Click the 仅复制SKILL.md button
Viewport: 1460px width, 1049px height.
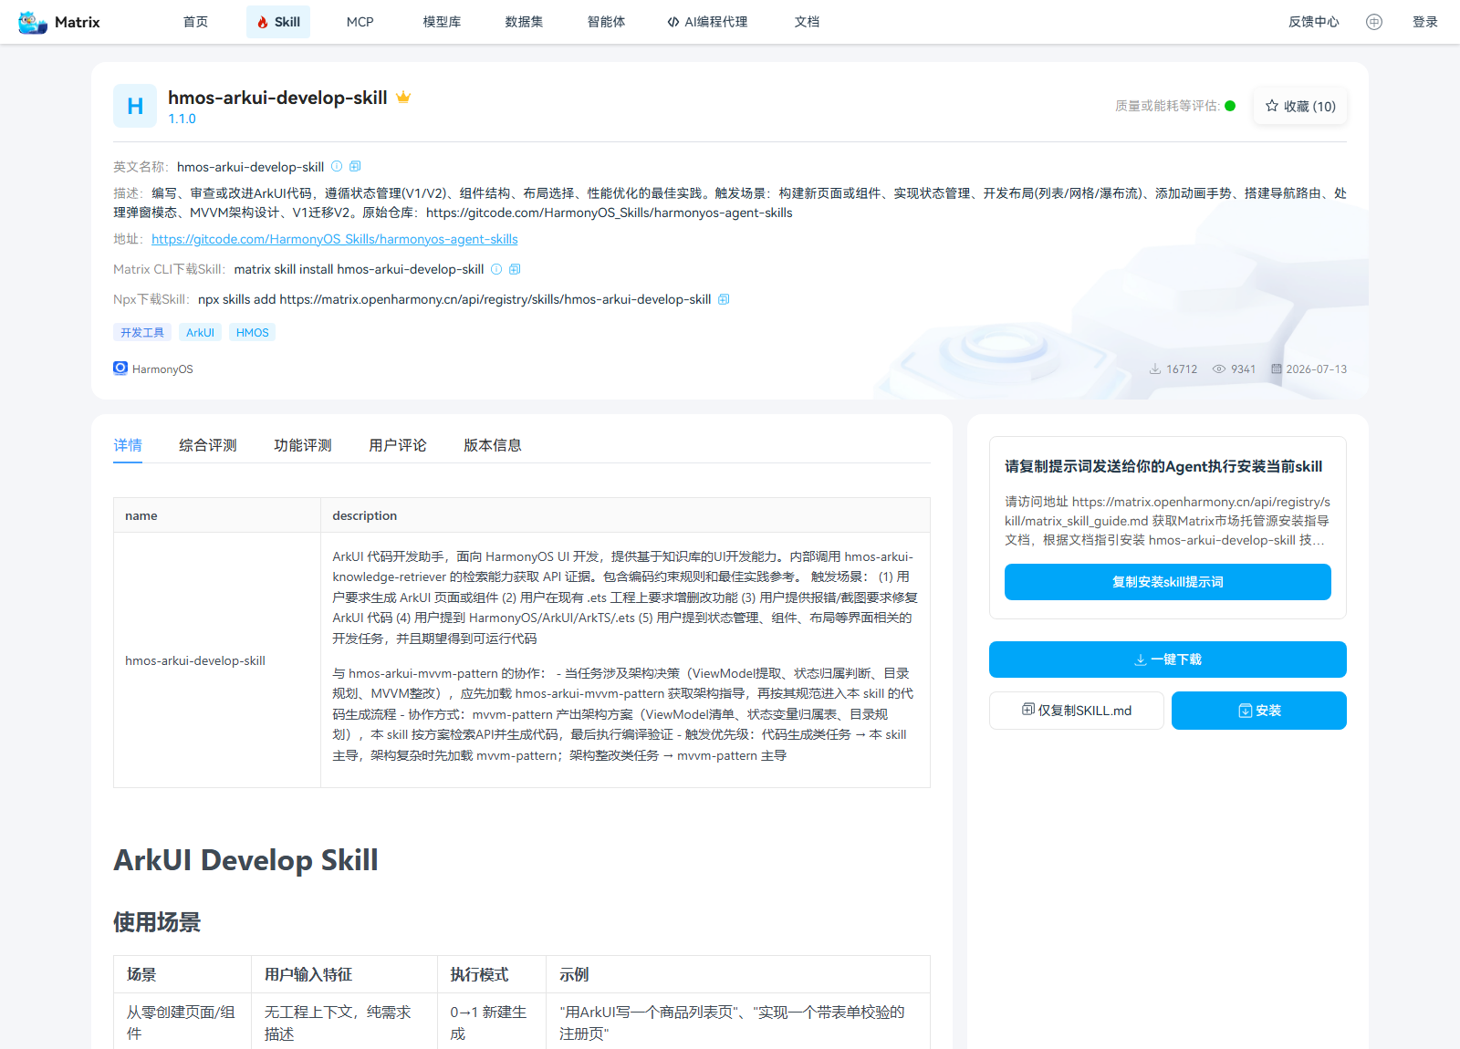tap(1077, 711)
